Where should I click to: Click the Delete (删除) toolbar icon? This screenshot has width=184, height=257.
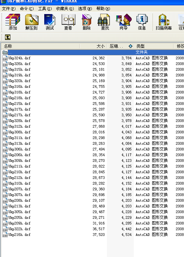pyautogui.click(x=86, y=22)
